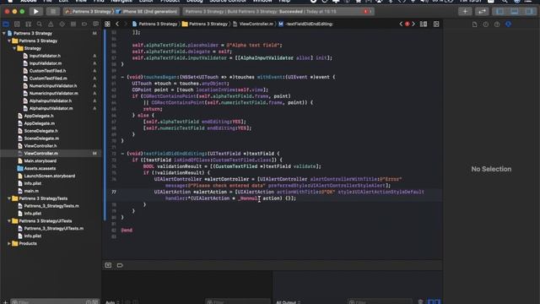Collapse the Pattrens 3 Strategy project root
This screenshot has width=540, height=304.
pos(4,33)
